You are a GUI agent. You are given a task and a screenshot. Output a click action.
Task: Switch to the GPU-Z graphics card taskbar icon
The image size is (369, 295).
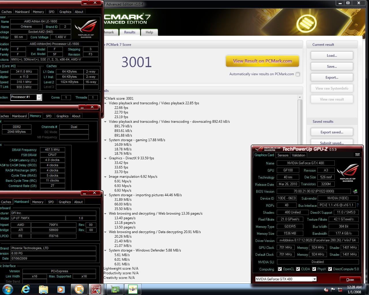click(115, 289)
